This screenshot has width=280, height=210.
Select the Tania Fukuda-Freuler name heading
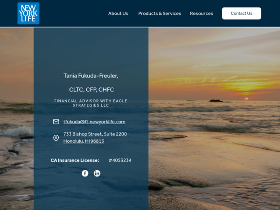[91, 76]
